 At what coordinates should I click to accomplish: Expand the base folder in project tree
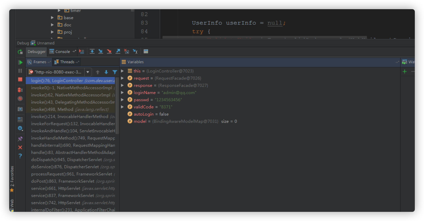52,18
